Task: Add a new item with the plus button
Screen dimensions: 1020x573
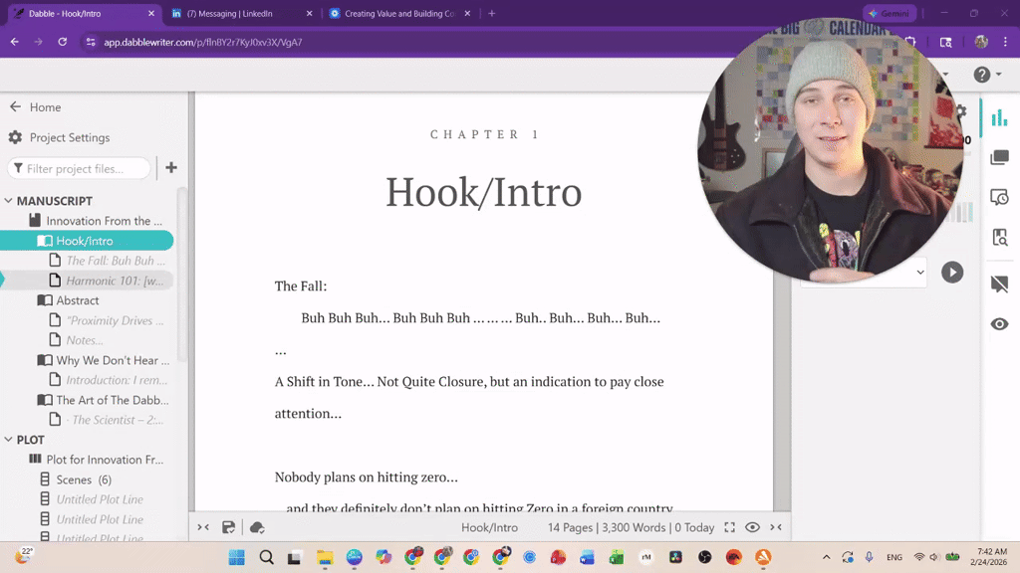Action: (x=171, y=167)
